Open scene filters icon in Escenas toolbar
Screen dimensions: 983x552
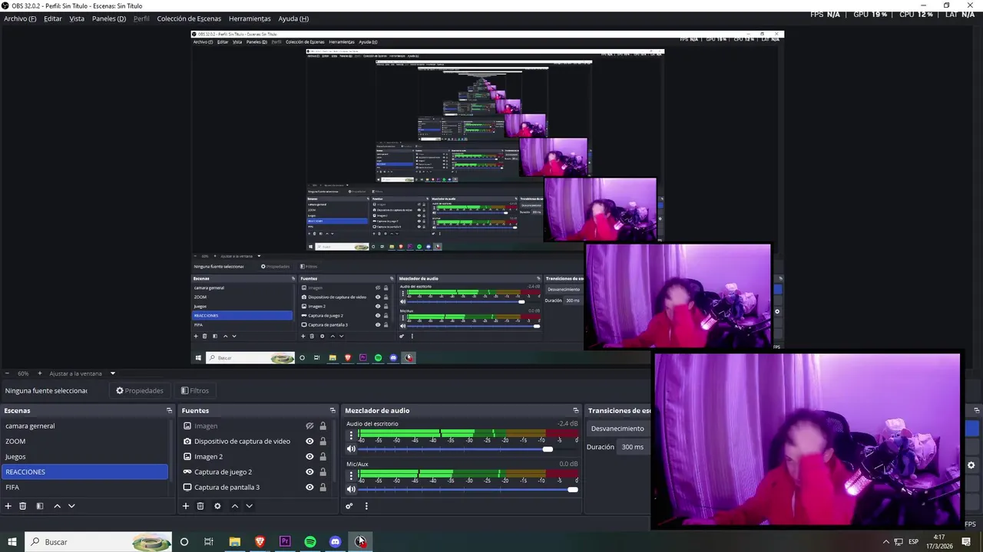[x=40, y=506]
